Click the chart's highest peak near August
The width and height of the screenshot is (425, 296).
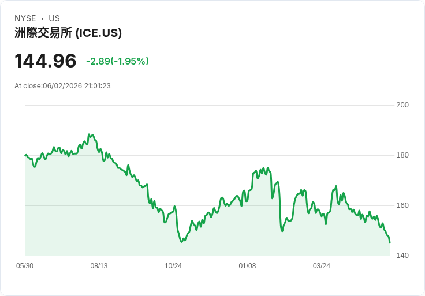click(89, 134)
